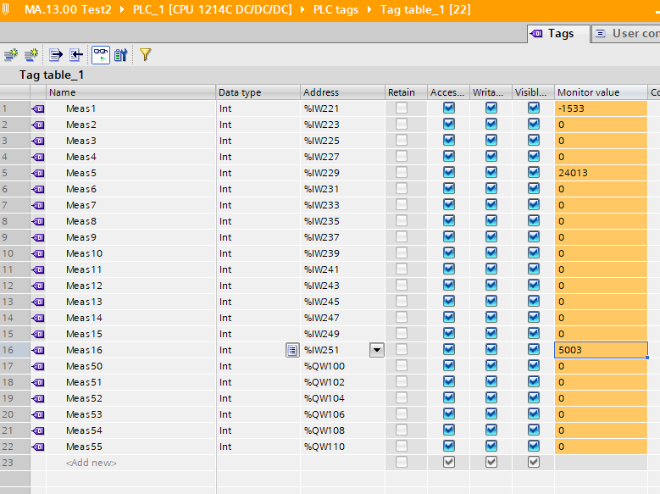The width and height of the screenshot is (660, 494).
Task: Click the tag icon in the Meas1 row
Action: pyautogui.click(x=38, y=108)
